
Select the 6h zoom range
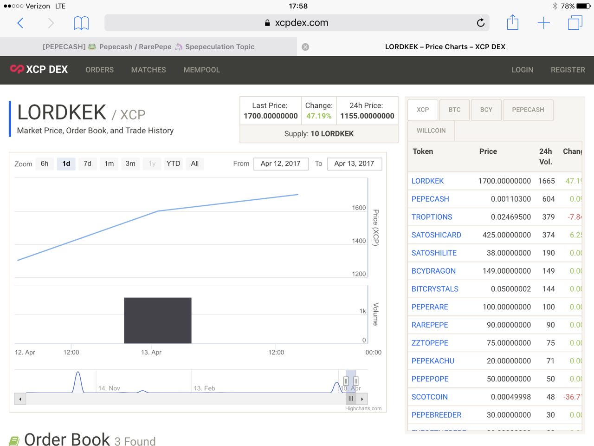(45, 164)
